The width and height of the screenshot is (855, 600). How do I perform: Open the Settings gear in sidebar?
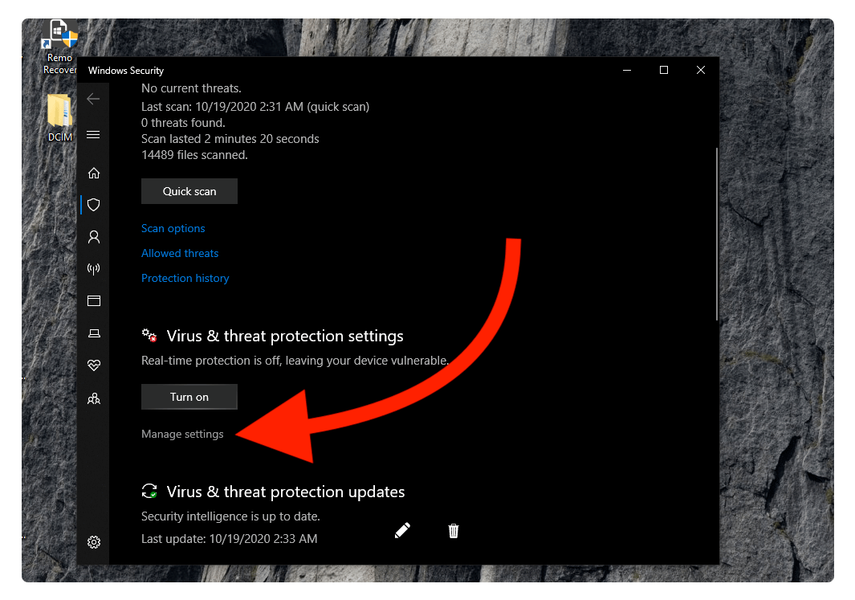click(x=94, y=541)
